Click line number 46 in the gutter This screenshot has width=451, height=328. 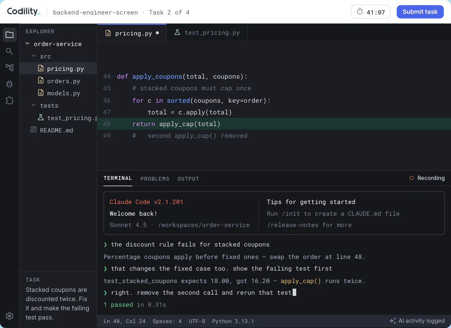(107, 101)
